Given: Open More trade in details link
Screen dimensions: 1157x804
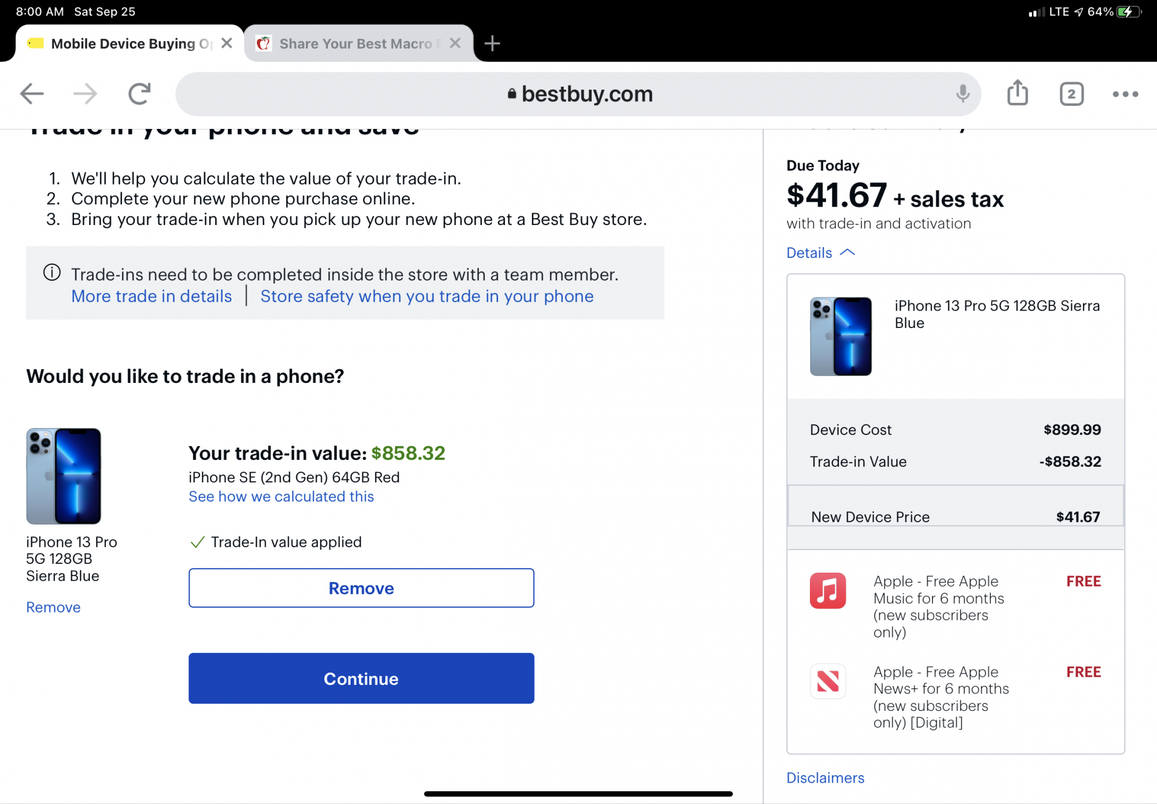Looking at the screenshot, I should coord(152,296).
